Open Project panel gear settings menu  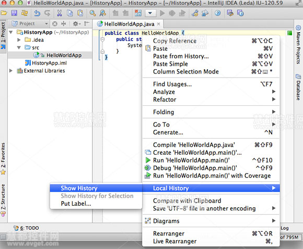coord(76,24)
